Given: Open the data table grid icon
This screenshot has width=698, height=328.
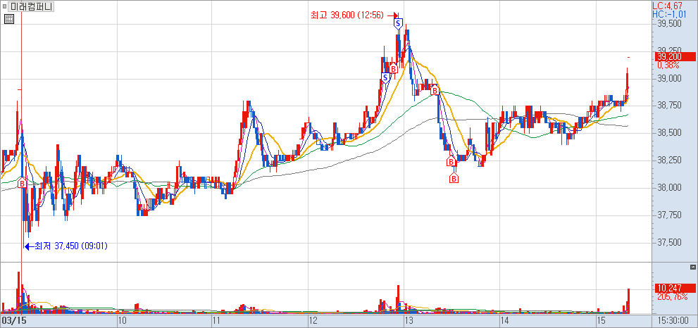Looking at the screenshot, I should pos(9,19).
